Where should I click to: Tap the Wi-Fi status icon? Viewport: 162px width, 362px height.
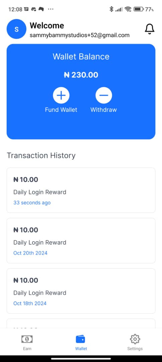pos(128,9)
